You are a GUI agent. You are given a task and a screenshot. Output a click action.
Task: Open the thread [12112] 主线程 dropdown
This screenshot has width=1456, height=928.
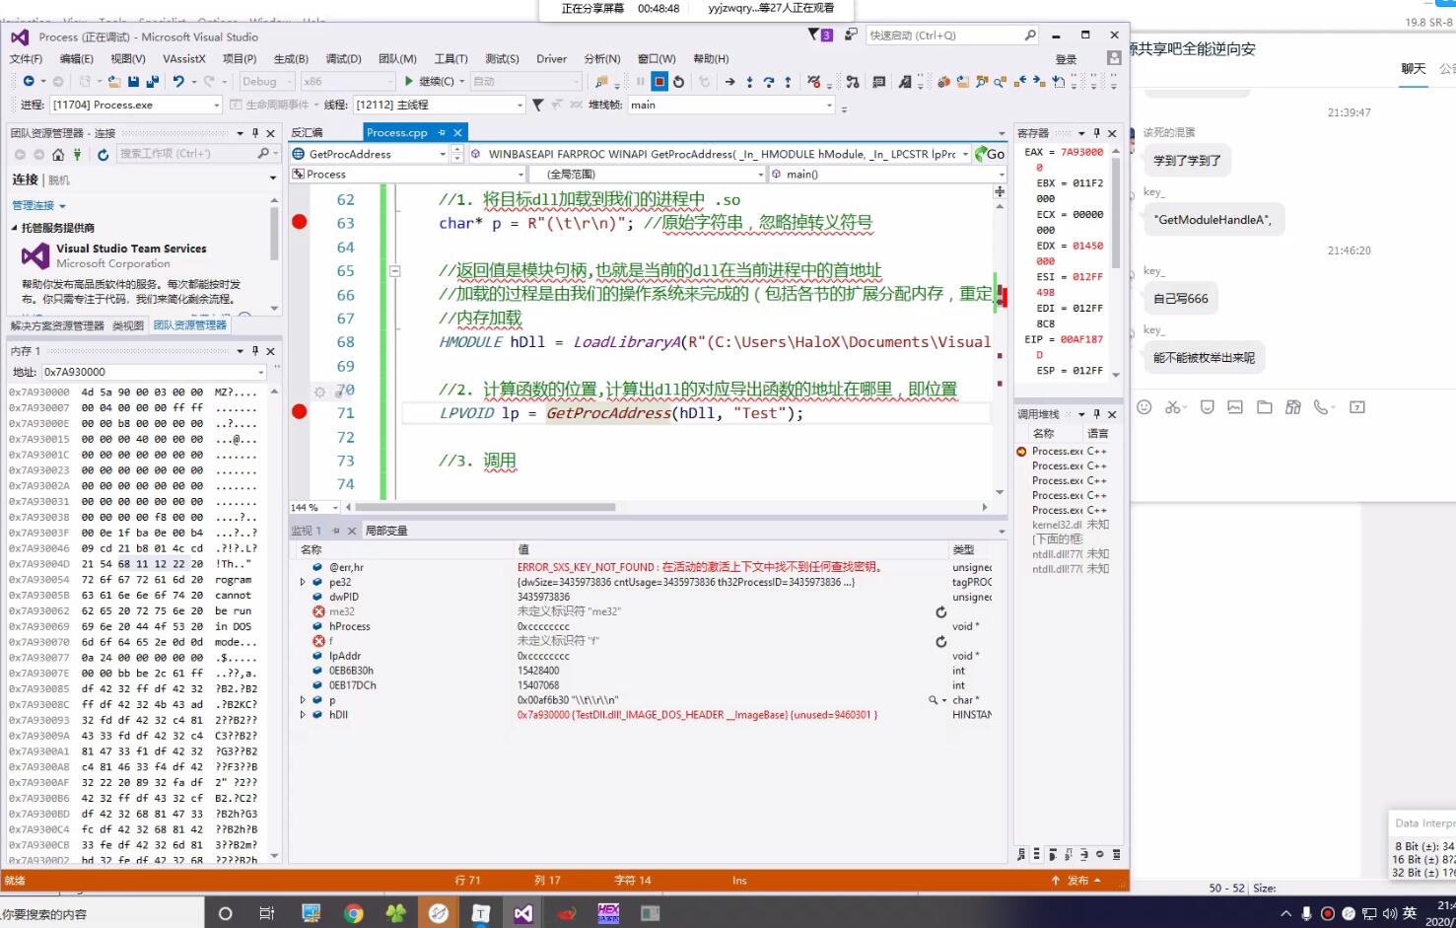pos(439,105)
